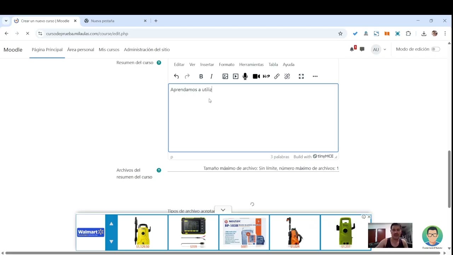
Task: Reveal more toolbar options with ellipsis
Action: pyautogui.click(x=315, y=76)
